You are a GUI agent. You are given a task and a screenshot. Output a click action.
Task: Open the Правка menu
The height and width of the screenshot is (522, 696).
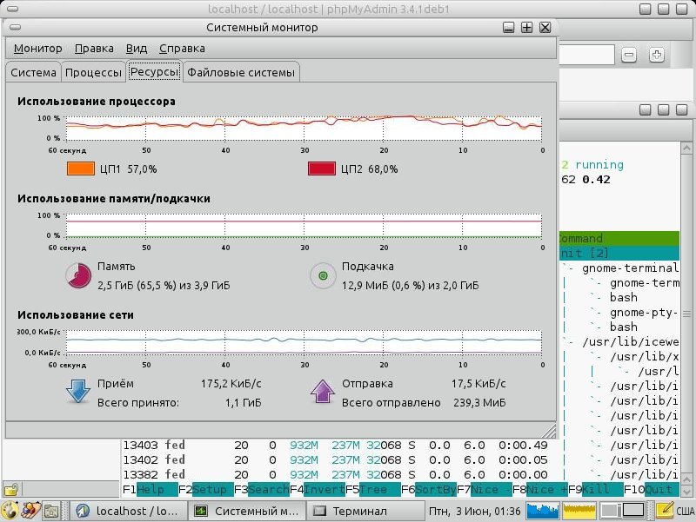94,49
